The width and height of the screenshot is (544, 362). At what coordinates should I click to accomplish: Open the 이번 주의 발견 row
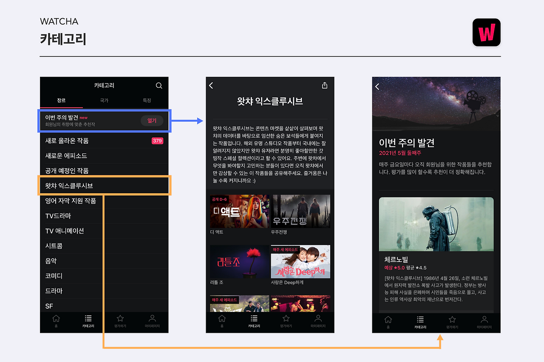coord(104,121)
